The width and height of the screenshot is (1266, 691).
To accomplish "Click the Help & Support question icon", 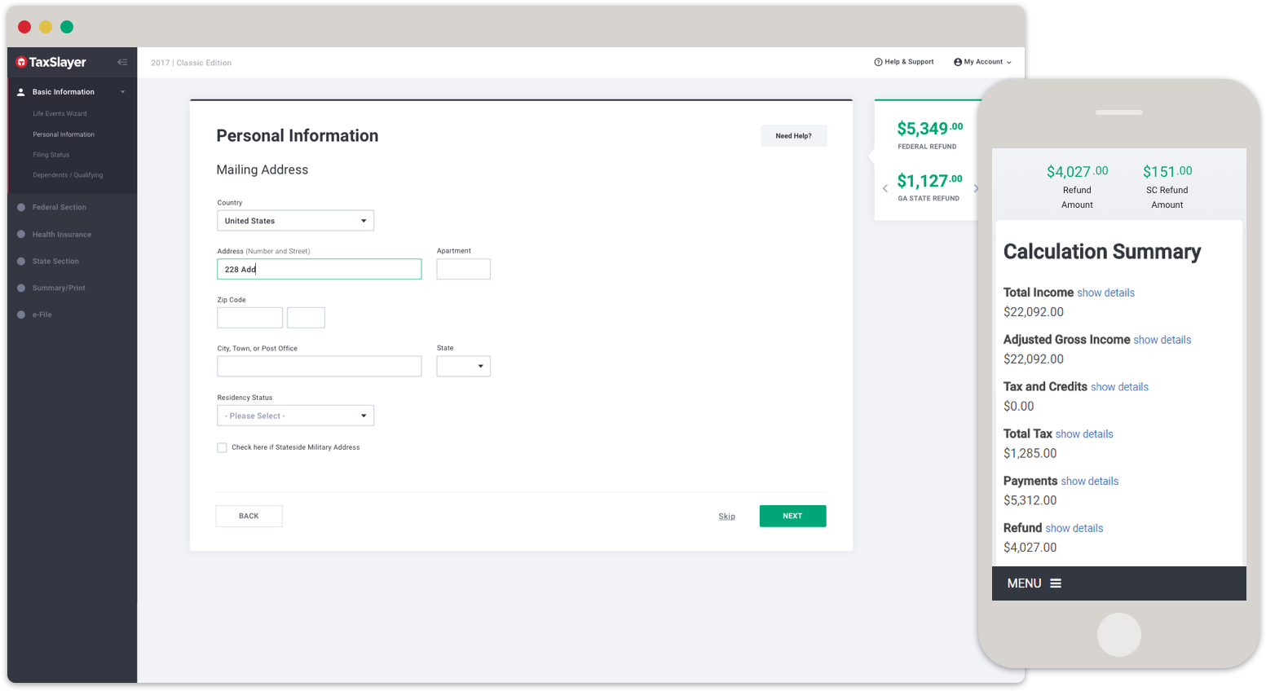I will pyautogui.click(x=878, y=62).
